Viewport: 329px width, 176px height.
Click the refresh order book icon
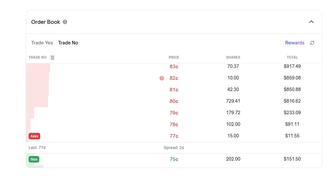[x=312, y=43]
